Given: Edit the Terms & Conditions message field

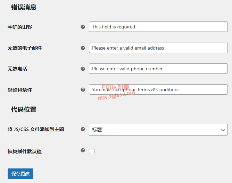Looking at the screenshot, I should (x=158, y=89).
